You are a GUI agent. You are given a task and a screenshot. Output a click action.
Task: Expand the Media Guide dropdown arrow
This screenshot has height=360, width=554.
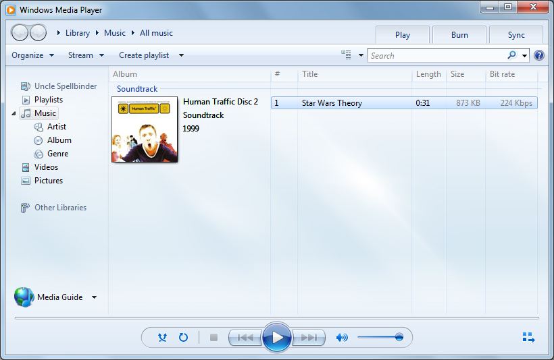coord(94,297)
